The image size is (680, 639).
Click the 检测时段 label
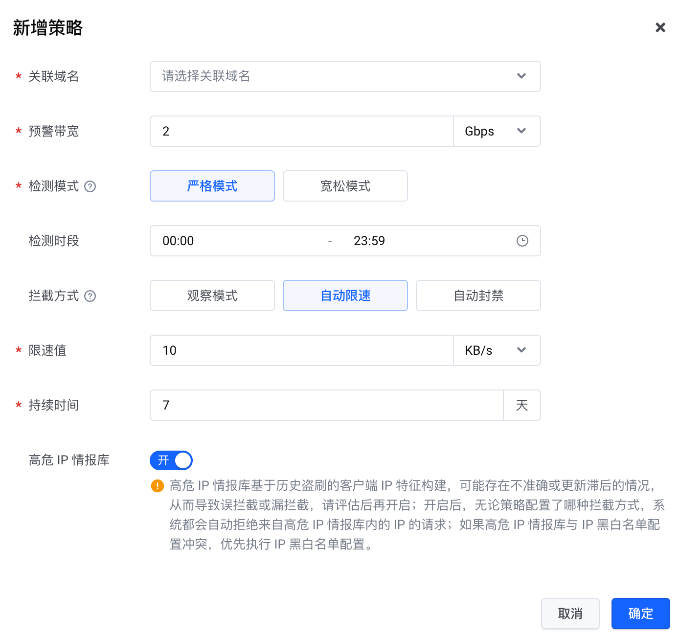point(54,241)
